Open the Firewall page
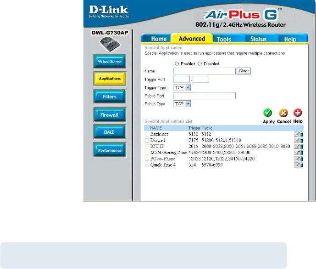316x269 pixels. (x=110, y=114)
